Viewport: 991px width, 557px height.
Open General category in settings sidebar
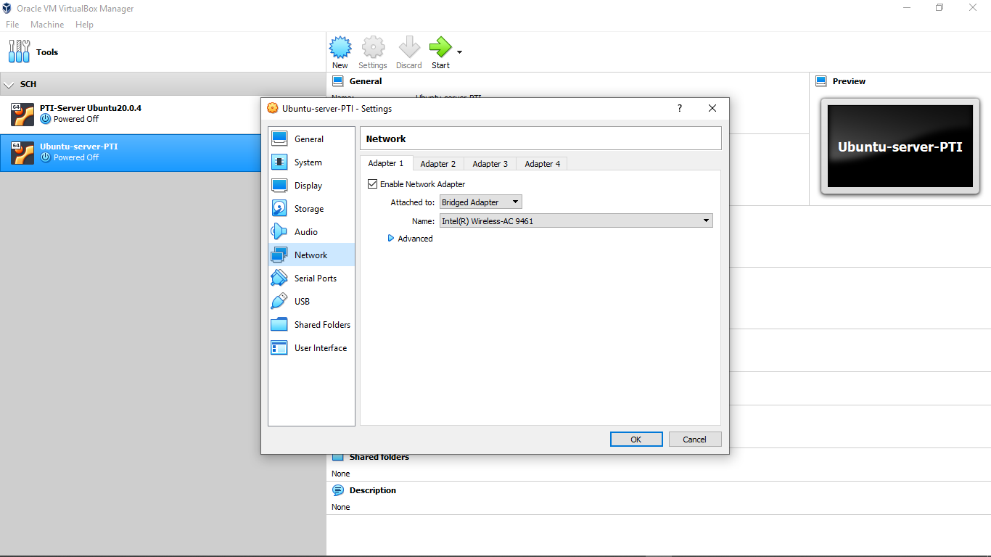pos(311,139)
